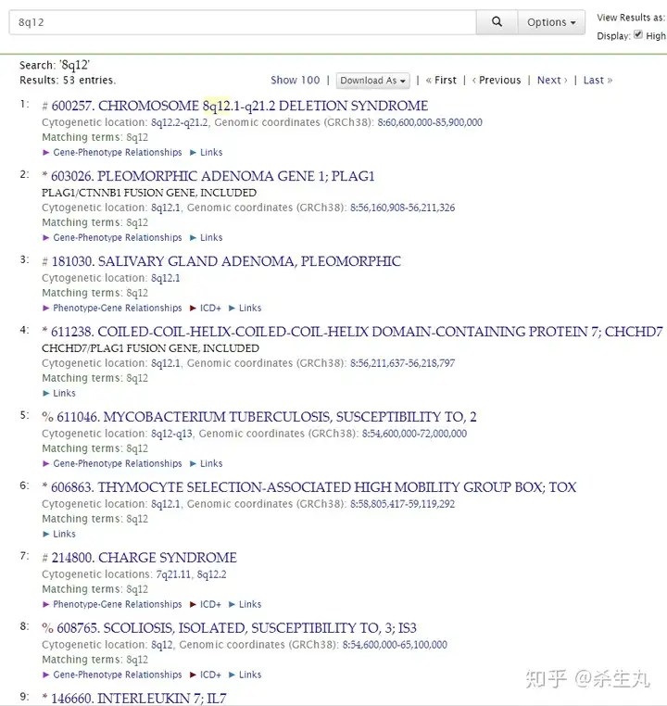Open entry 146660 Interleukin 7
Image resolution: width=667 pixels, height=706 pixels.
(x=139, y=698)
